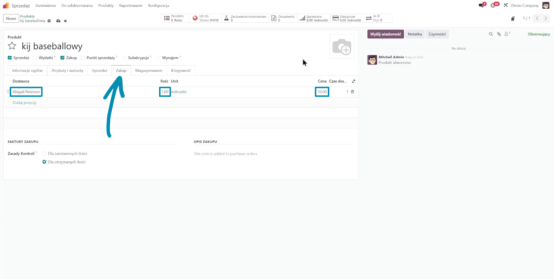
Task: Switch to the Magazynowanie tab
Action: click(x=149, y=71)
